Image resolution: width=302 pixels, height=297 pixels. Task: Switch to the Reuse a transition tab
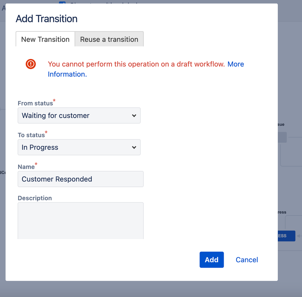109,39
